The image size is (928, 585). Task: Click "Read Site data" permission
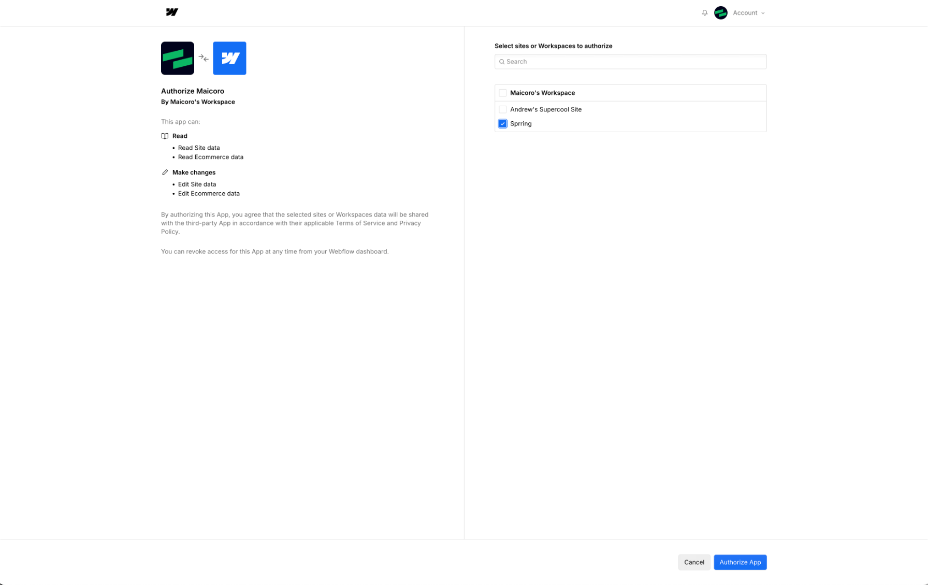tap(199, 148)
